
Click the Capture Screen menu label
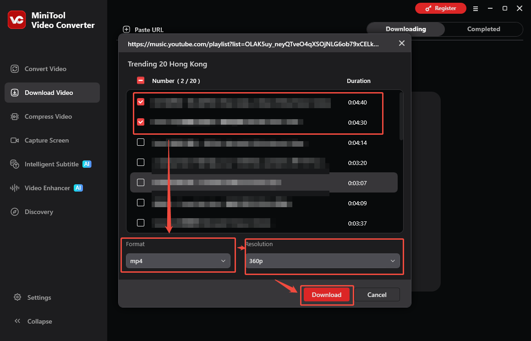[47, 140]
